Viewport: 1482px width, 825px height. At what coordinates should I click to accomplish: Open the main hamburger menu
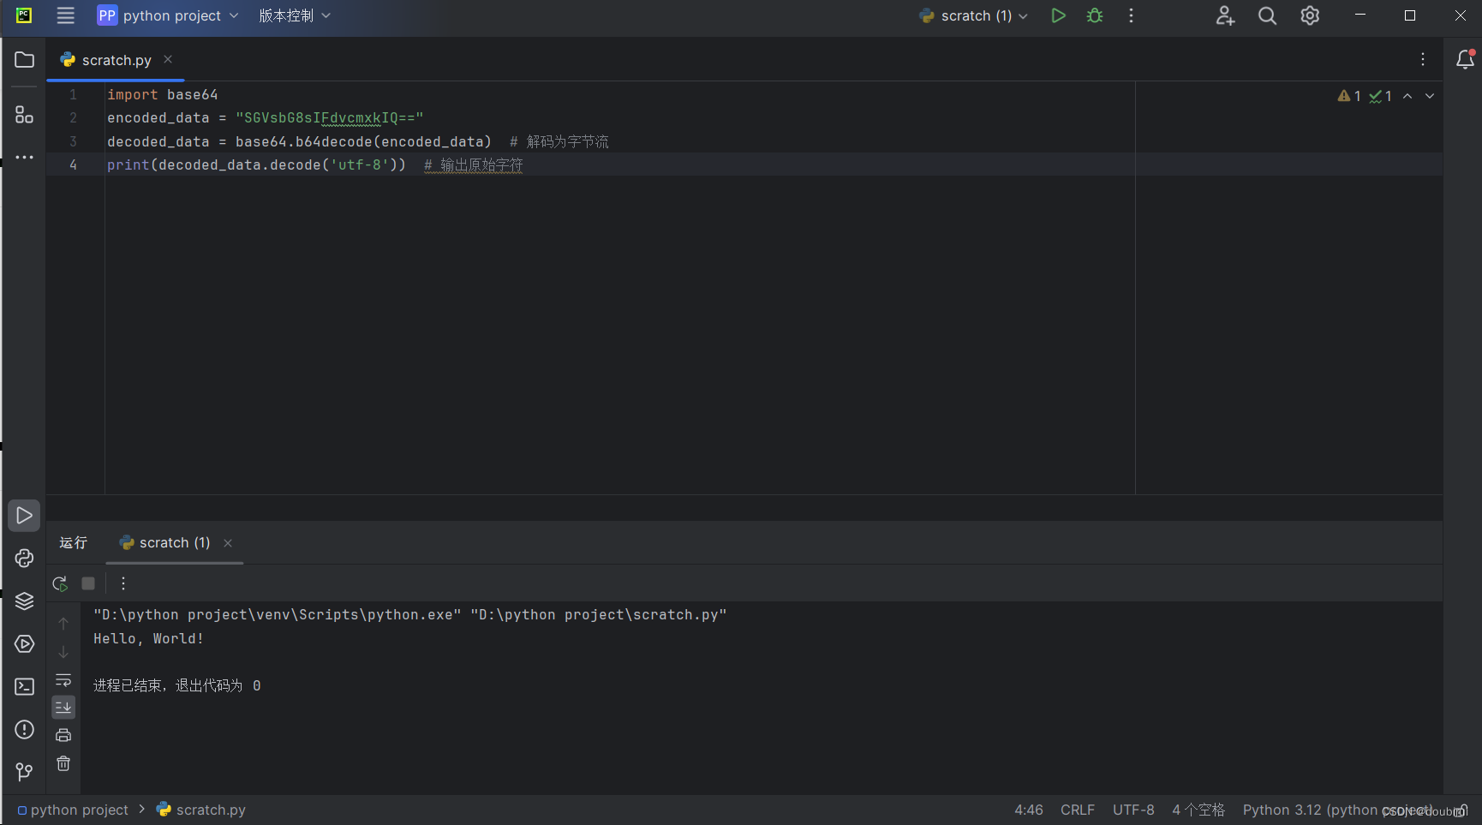(66, 15)
